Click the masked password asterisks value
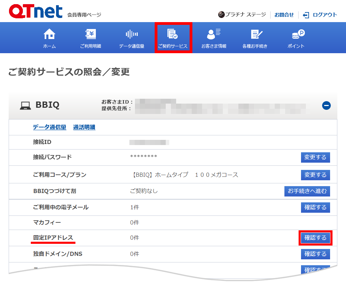The image size is (346, 288). tap(144, 156)
